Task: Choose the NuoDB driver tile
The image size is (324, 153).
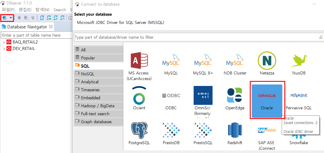Action: pyautogui.click(x=299, y=64)
